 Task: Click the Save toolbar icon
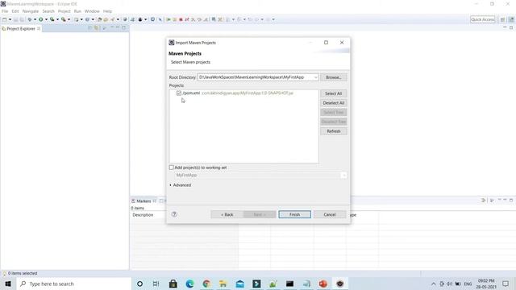(x=15, y=19)
